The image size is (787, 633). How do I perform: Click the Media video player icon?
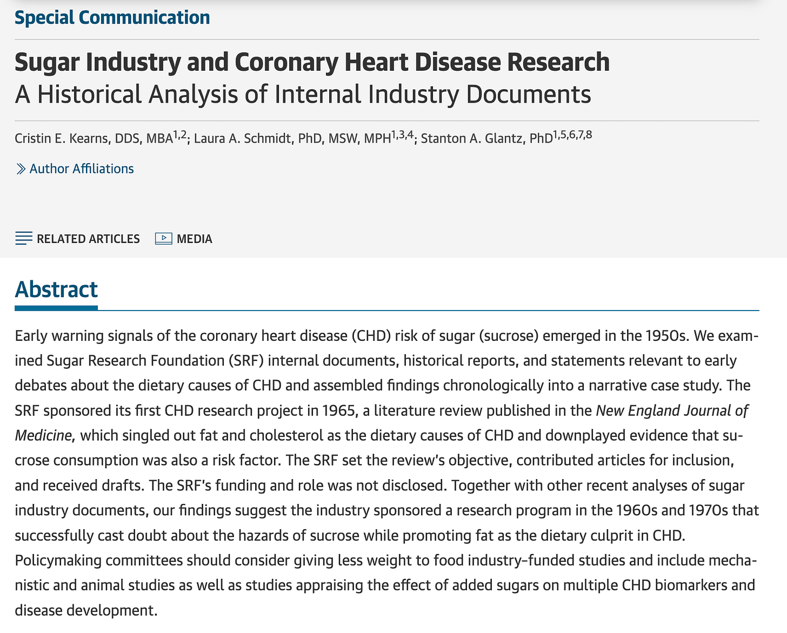click(163, 238)
